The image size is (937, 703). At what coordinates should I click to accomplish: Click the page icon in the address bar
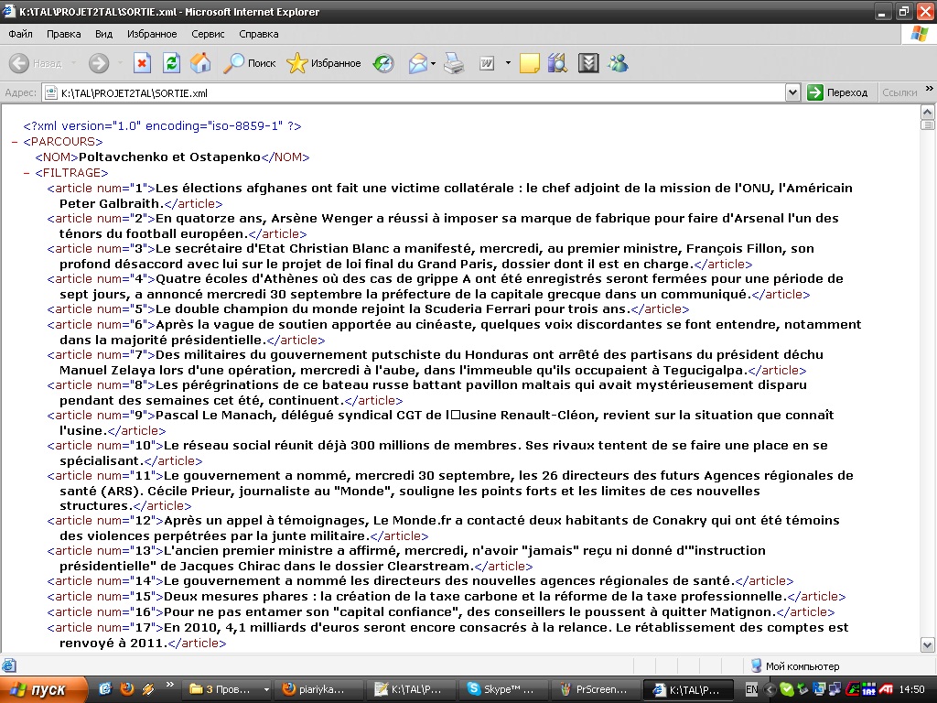coord(51,92)
